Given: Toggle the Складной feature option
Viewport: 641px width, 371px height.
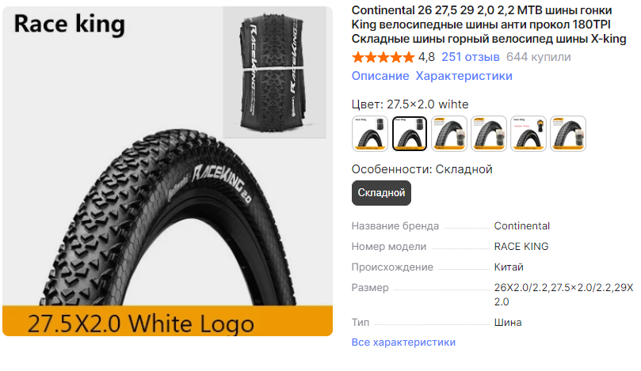Looking at the screenshot, I should click(381, 193).
